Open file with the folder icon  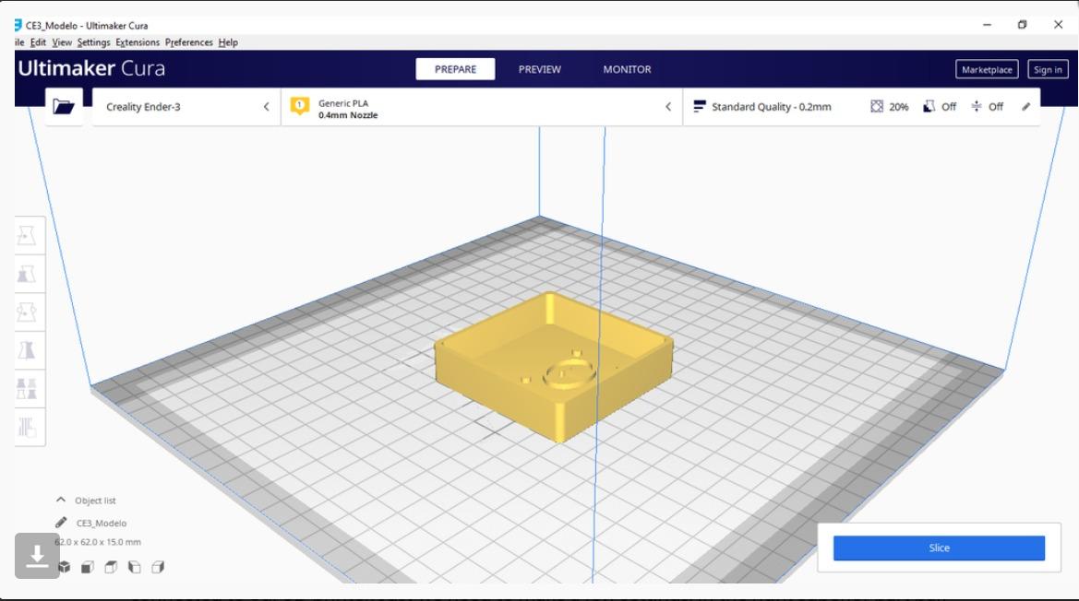click(x=64, y=106)
